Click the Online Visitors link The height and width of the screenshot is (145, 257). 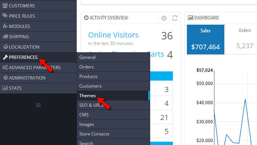pyautogui.click(x=113, y=35)
